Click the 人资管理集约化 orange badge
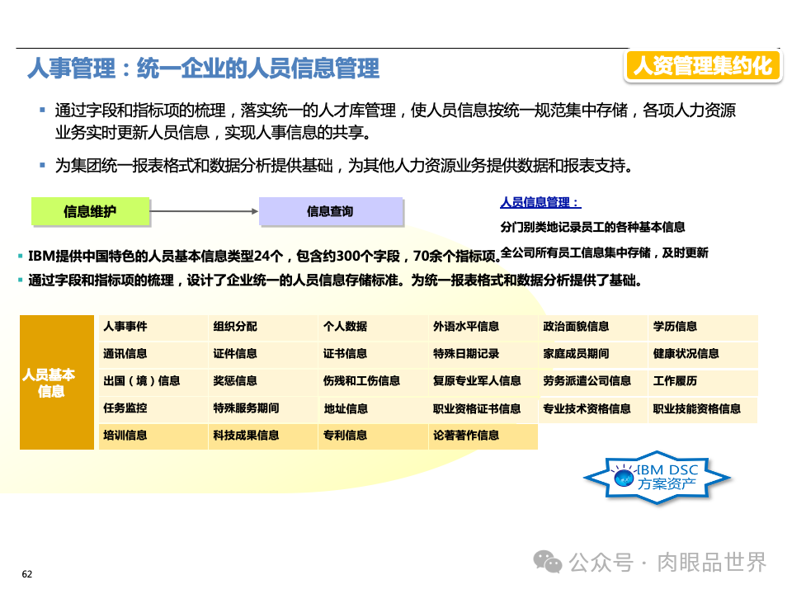Viewport: 792px width, 594px height. (x=703, y=66)
